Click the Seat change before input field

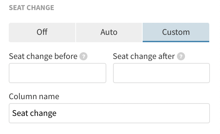(58, 73)
